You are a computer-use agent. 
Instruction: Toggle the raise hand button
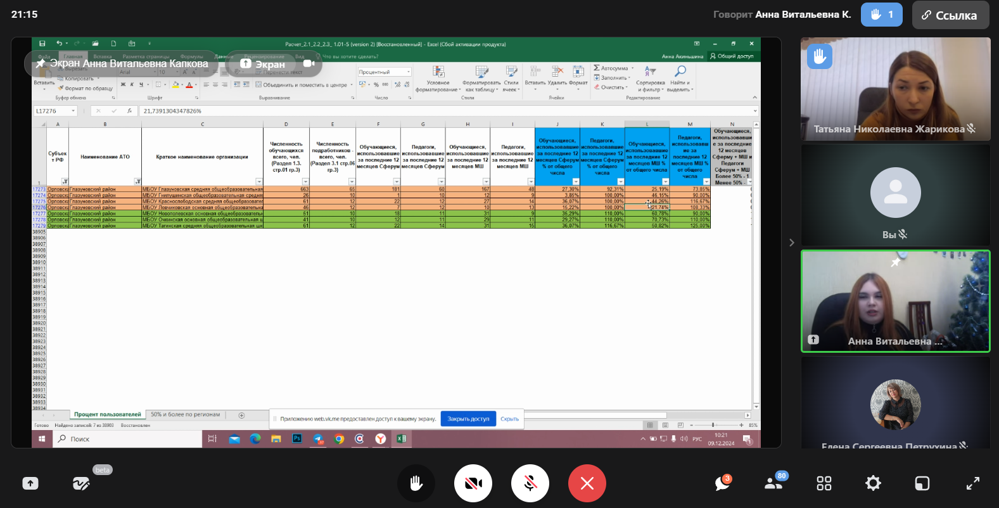point(416,483)
